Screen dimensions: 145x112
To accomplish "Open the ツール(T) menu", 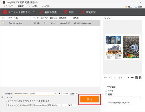I will pos(33,6).
